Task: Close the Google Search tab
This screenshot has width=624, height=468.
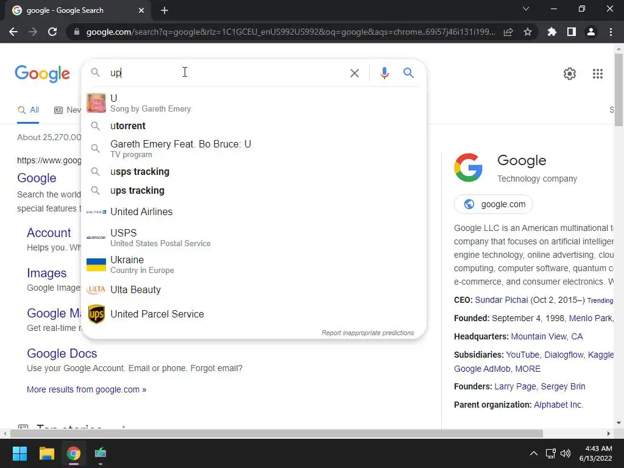Action: pos(141,10)
